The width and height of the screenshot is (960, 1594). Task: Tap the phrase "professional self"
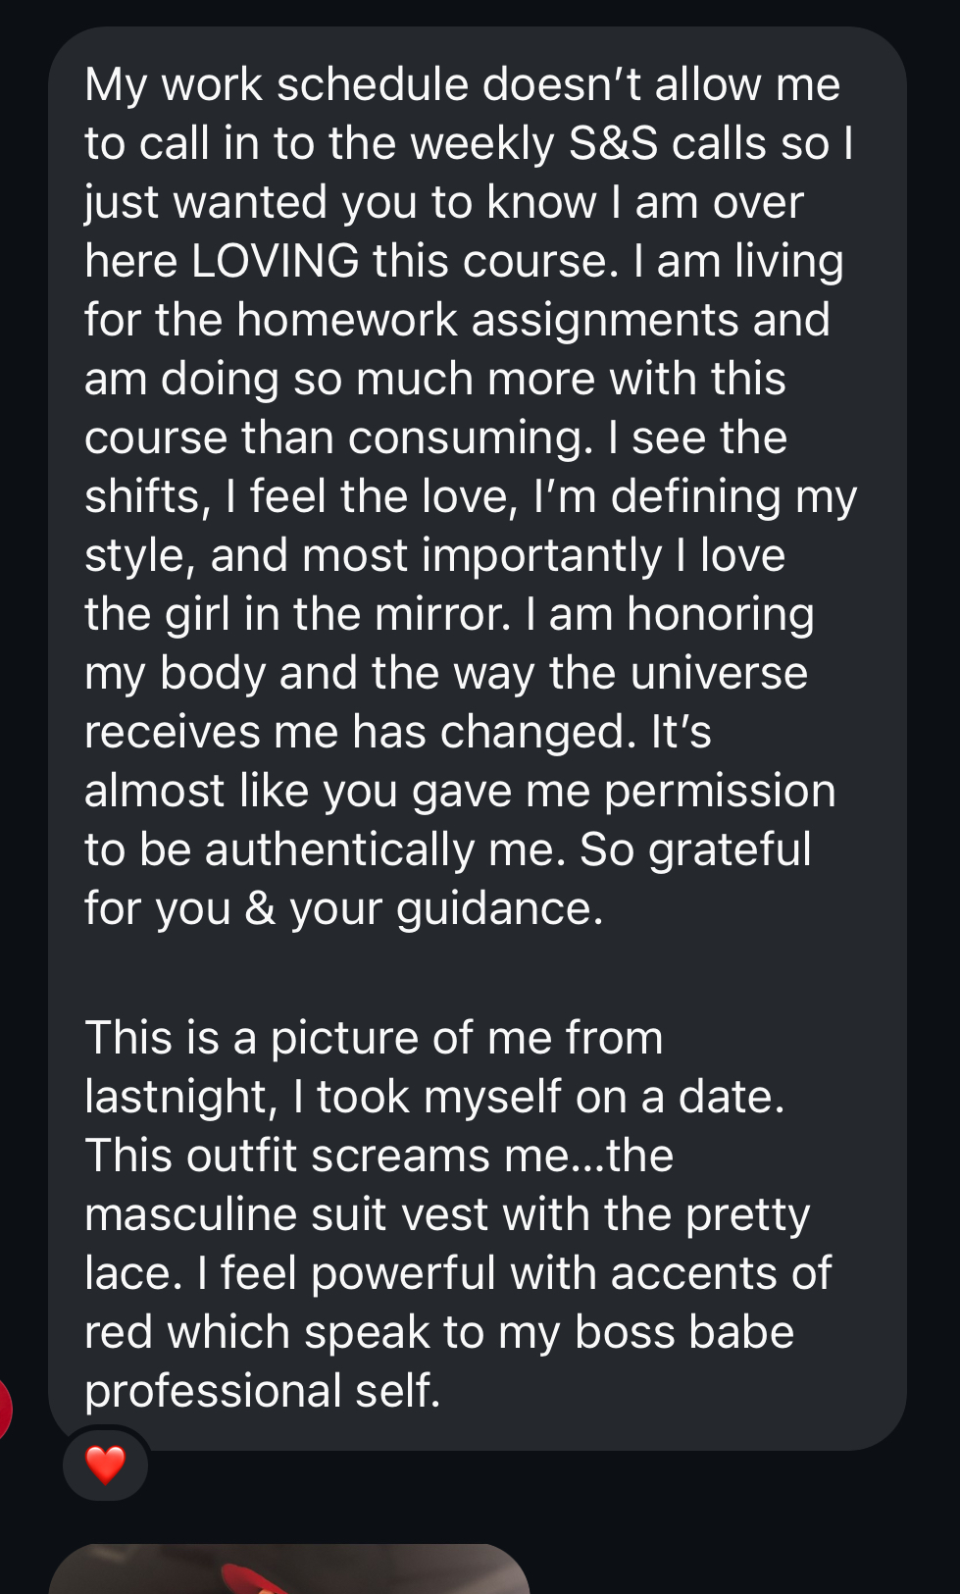coord(262,1392)
